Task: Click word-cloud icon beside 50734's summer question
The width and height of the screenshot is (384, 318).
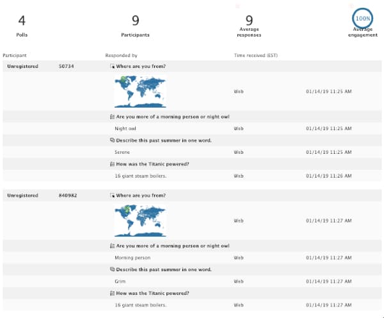Action: 113,140
